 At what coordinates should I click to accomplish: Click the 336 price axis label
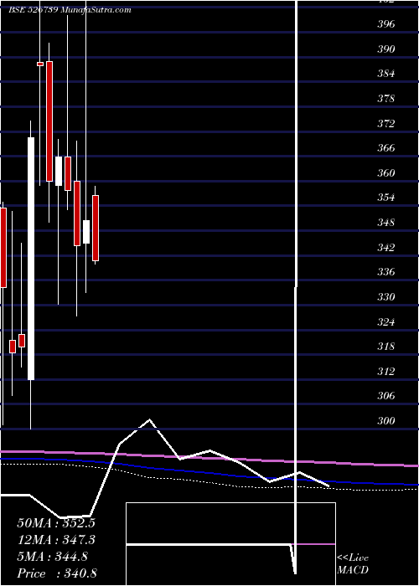[386, 272]
